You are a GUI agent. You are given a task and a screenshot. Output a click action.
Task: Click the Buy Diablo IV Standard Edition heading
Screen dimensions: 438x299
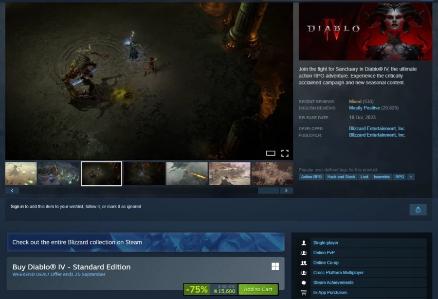tap(72, 267)
